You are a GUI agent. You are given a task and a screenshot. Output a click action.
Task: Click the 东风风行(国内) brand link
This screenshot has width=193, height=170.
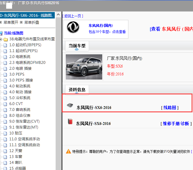[x=101, y=25]
